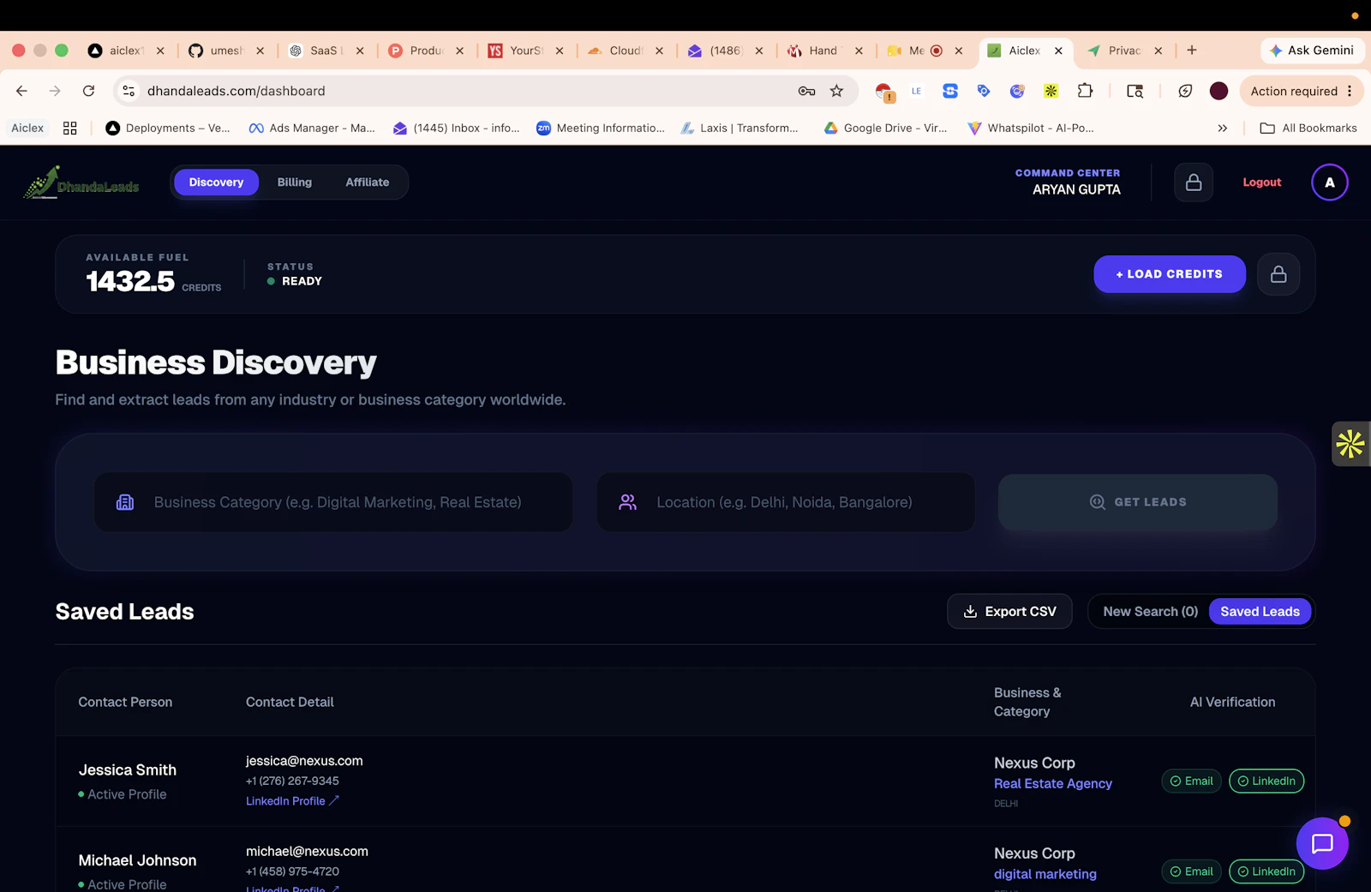Open the Aiclex bookmark
Viewport: 1371px width, 892px height.
[27, 128]
